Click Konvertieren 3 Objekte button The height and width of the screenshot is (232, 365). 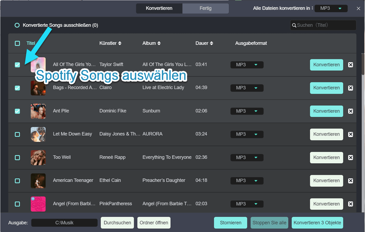pos(317,223)
